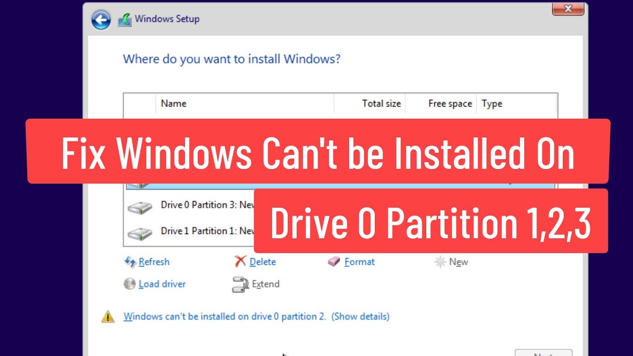633x356 pixels.
Task: Click the Format link
Action: point(360,262)
